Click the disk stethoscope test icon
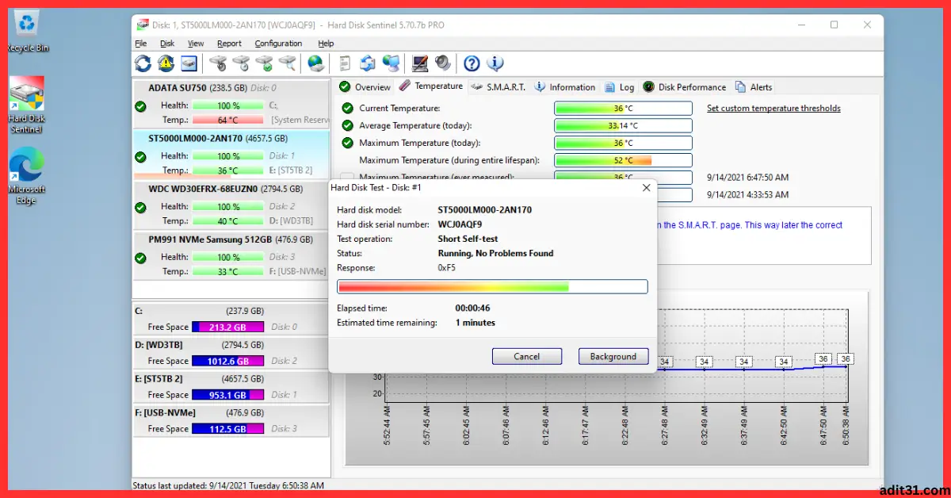Screen dimensions: 951x498 (x=218, y=63)
